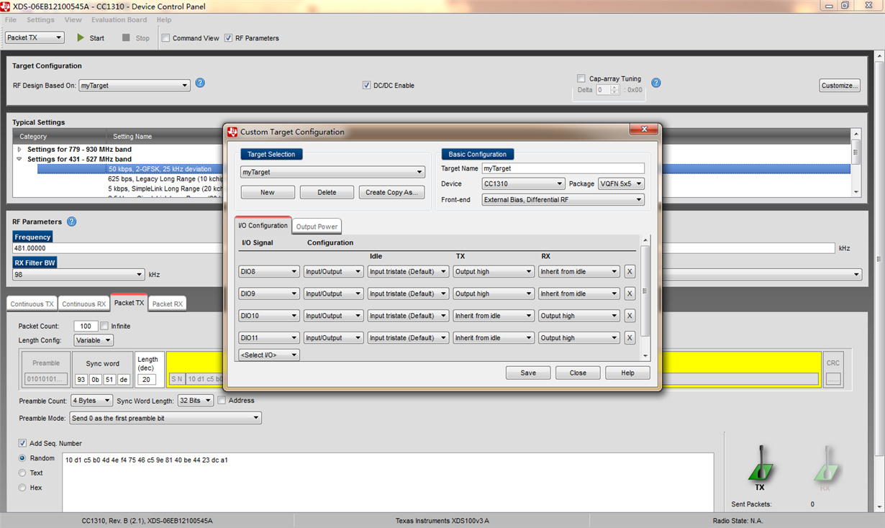Check the Infinite packet count box
This screenshot has height=528, width=885.
click(104, 327)
